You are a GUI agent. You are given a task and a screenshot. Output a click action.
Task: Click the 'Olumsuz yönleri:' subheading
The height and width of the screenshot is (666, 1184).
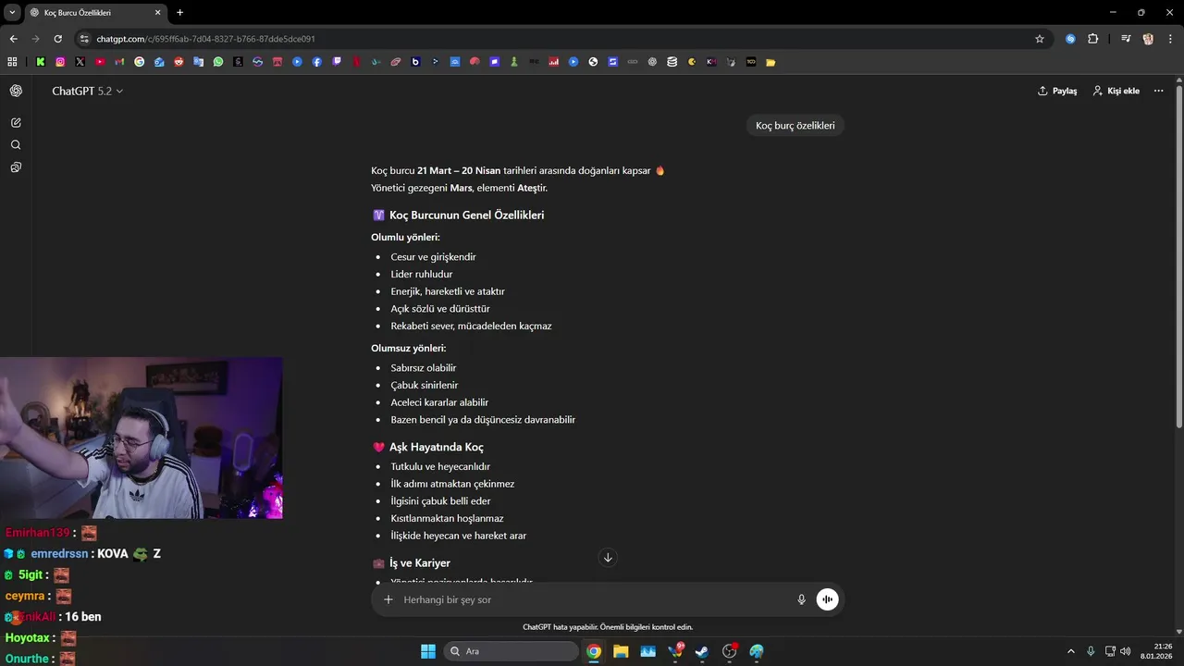coord(408,349)
